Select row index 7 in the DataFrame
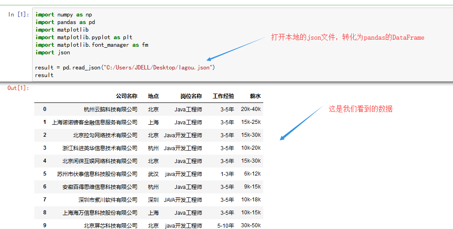Screen dimensions: 453x229 (x=45, y=200)
